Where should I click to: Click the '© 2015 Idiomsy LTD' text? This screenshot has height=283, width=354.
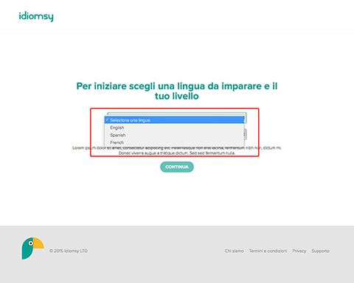(69, 251)
